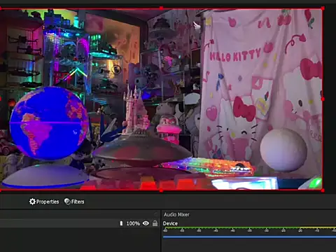Viewport: 336px width, 252px height.
Task: Select the Device audio source label
Action: click(x=170, y=223)
